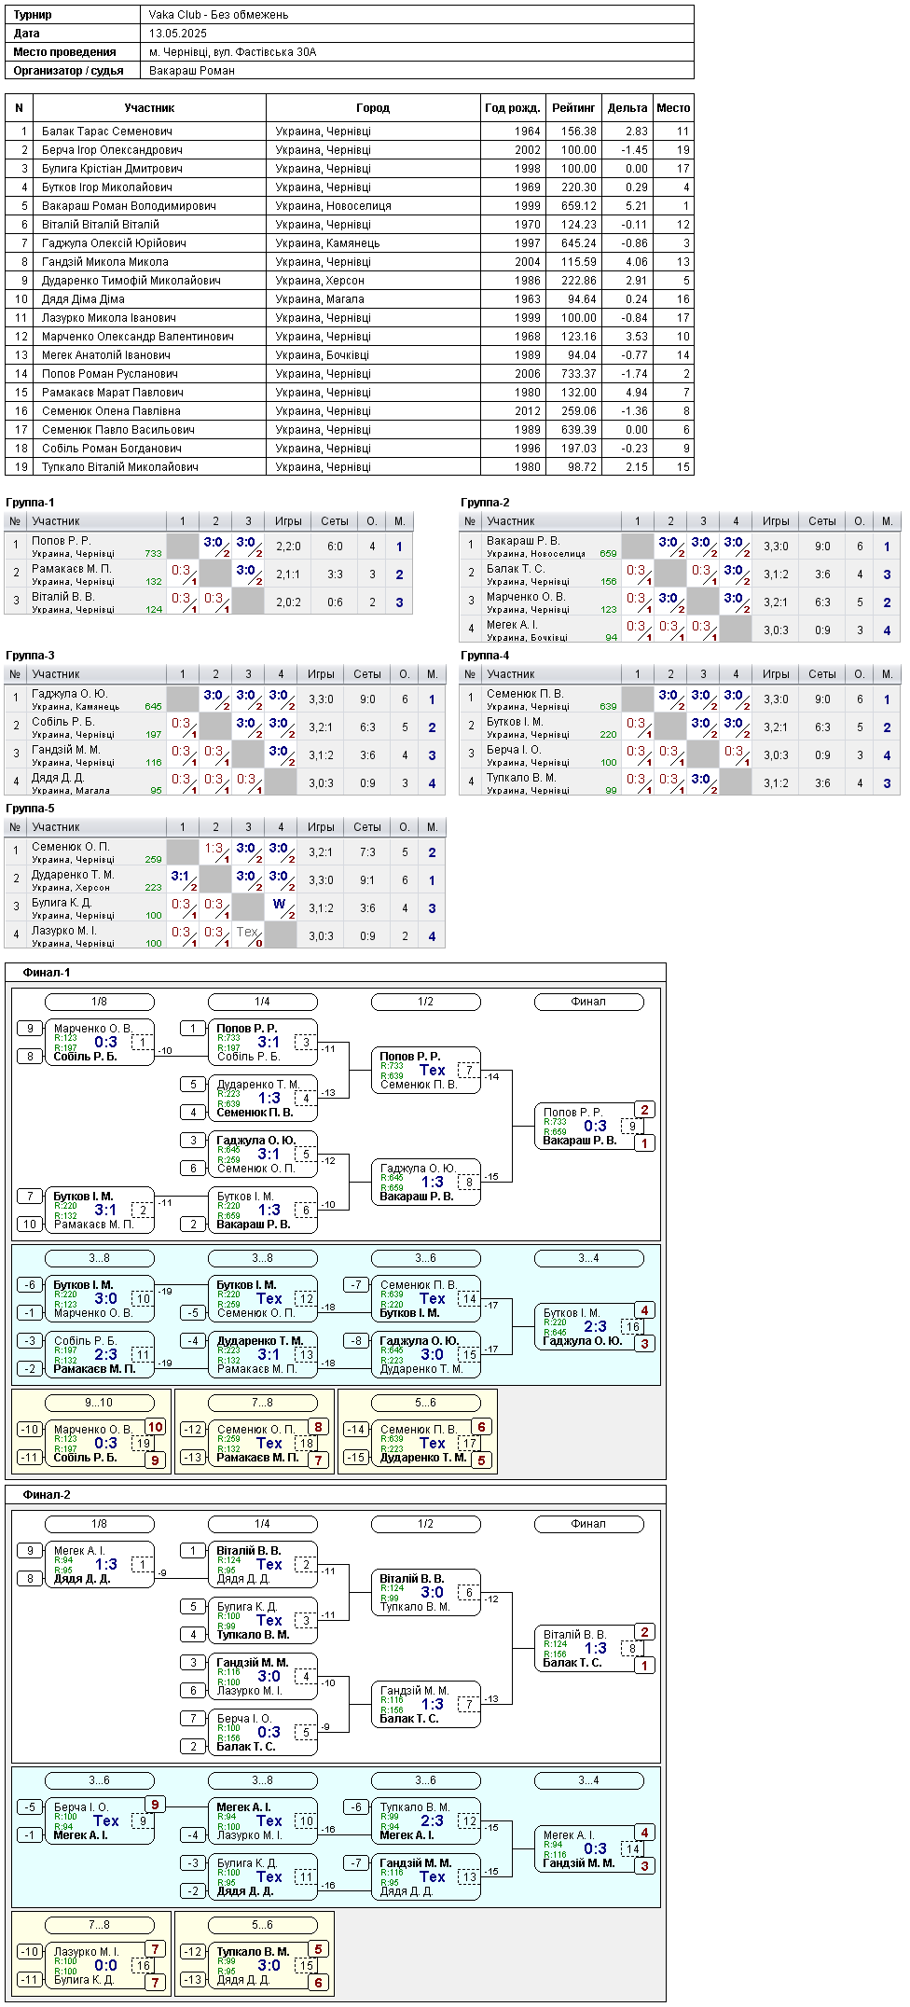This screenshot has width=910, height=2007.
Task: Click the date value 13.05.2025
Action: pos(178,34)
